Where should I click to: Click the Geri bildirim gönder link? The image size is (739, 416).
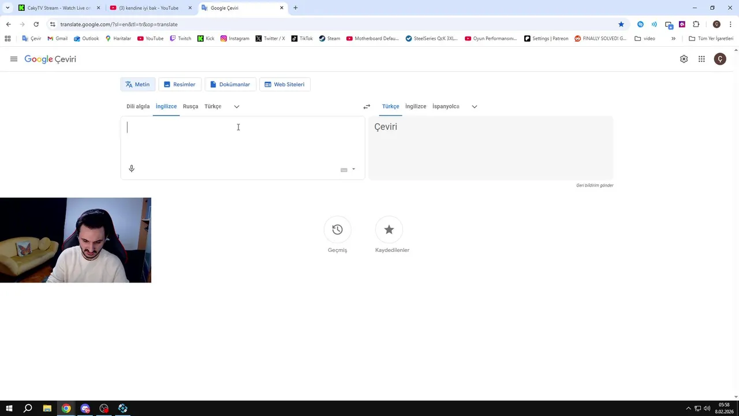tap(595, 185)
